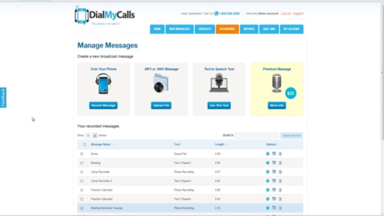Sort table by Length column
Screen dimensions: 384x216
(x=220, y=144)
